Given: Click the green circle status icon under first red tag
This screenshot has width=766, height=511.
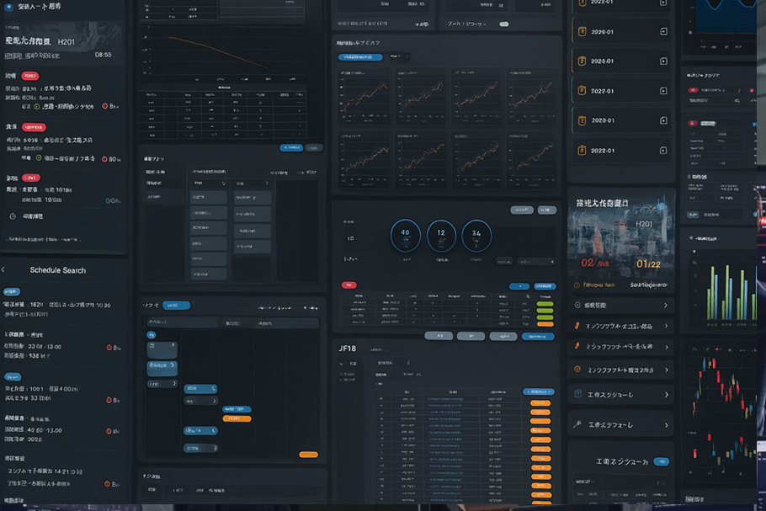Looking at the screenshot, I should [x=37, y=107].
